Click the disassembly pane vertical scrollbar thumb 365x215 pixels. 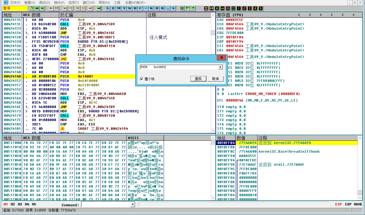[x=213, y=33]
